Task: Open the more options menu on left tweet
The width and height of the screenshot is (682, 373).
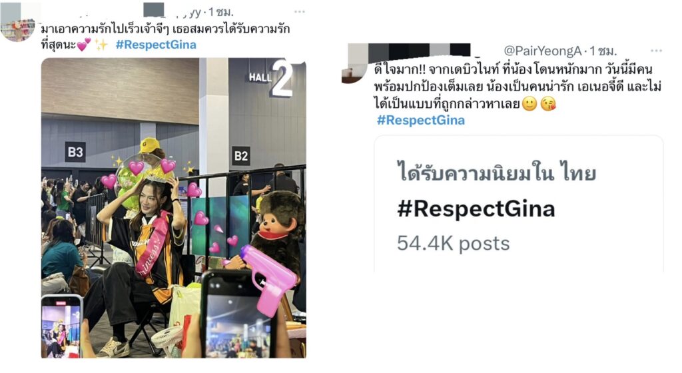Action: click(299, 11)
